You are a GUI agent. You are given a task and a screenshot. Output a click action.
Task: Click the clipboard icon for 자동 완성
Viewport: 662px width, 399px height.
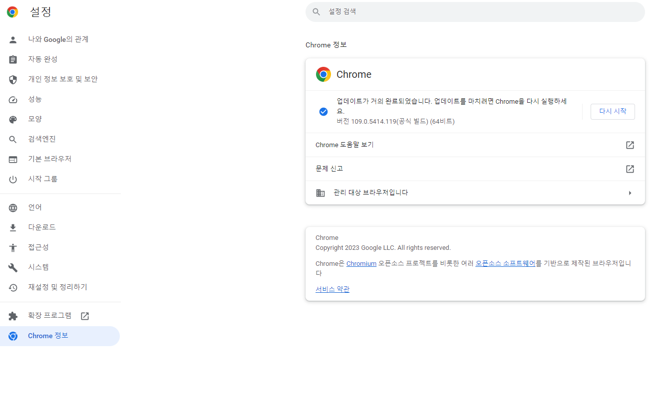tap(13, 60)
